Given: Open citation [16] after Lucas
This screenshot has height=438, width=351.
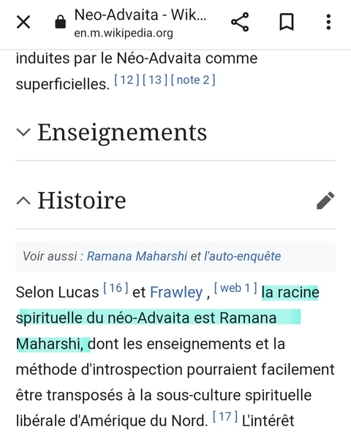Looking at the screenshot, I should (x=116, y=288).
